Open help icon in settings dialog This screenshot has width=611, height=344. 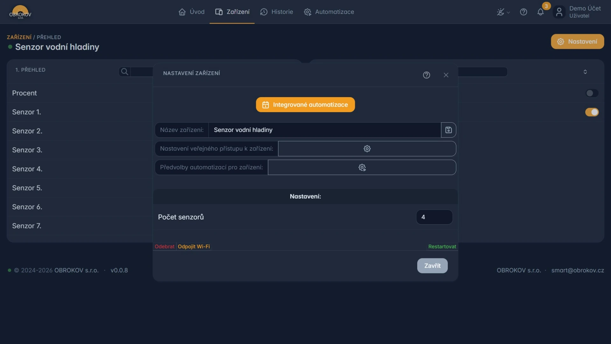(x=426, y=75)
